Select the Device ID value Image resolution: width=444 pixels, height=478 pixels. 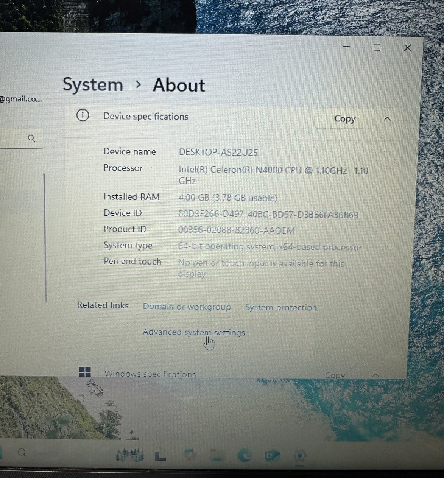coord(268,215)
